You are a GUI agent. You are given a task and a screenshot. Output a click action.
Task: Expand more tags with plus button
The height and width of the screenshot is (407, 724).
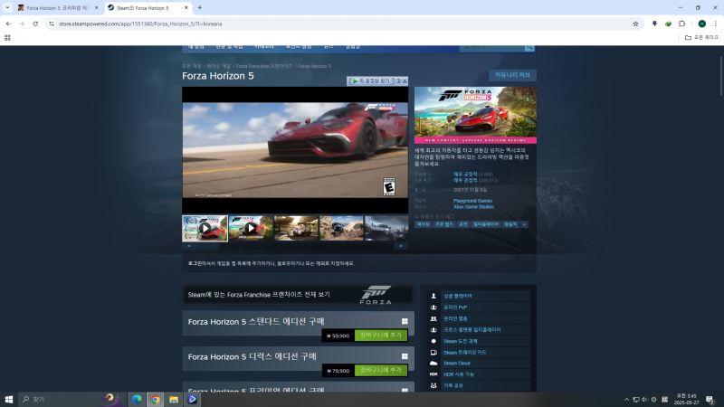(x=524, y=224)
